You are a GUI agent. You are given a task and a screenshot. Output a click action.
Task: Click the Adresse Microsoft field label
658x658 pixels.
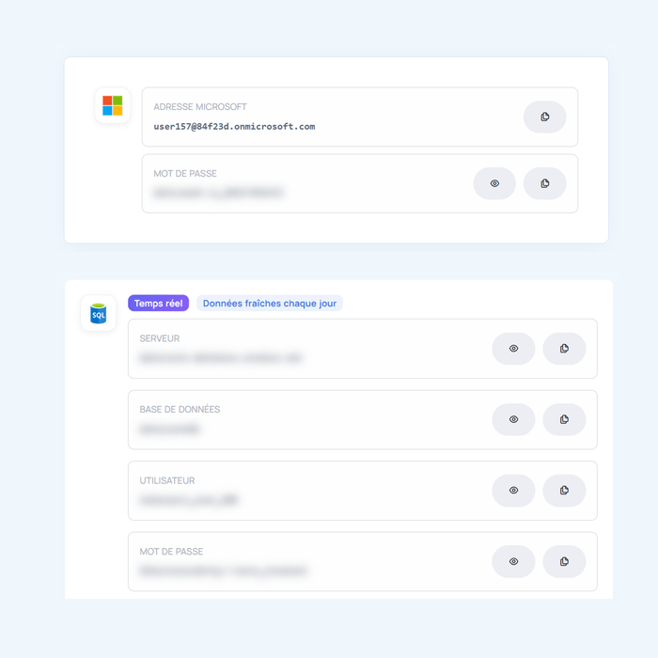(200, 107)
